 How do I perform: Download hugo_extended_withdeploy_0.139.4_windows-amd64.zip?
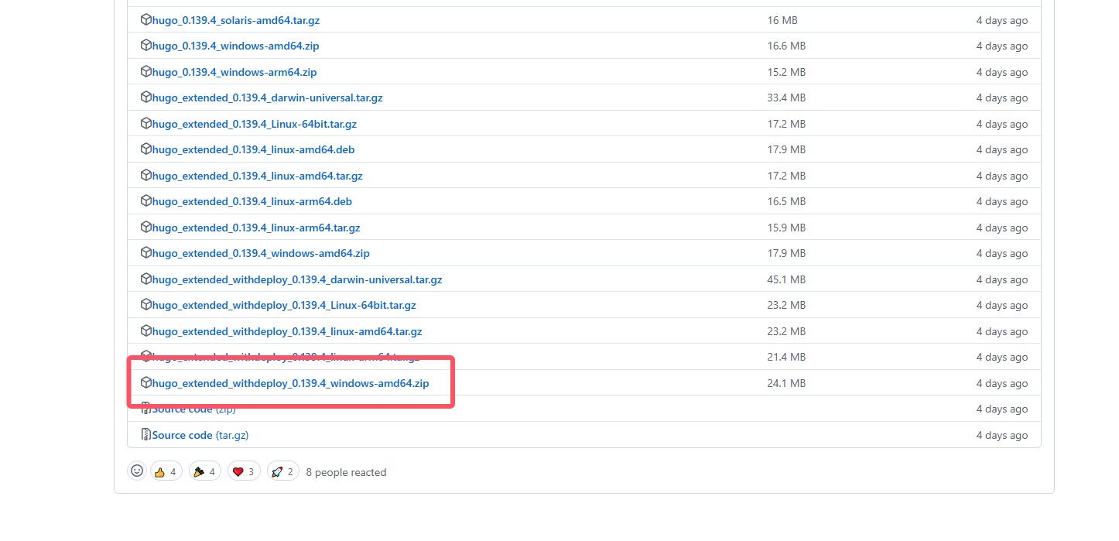(x=290, y=383)
